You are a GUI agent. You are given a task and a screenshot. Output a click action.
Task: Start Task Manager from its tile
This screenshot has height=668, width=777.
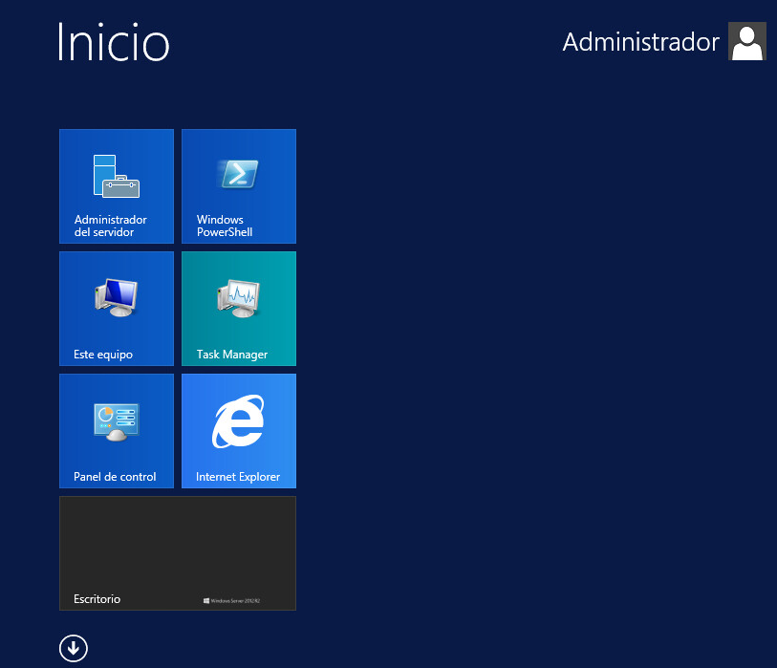[x=239, y=309]
